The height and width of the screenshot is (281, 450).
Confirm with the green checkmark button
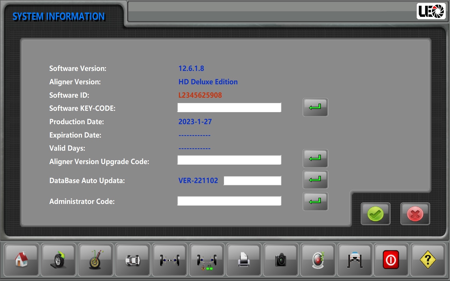pos(376,214)
